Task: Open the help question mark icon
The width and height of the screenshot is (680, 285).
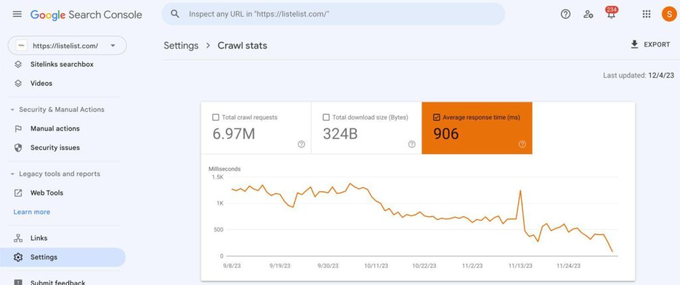Action: tap(566, 14)
